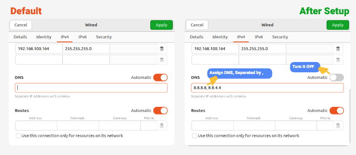Click DNS field containing 8.8.8.8, 8.8.4.4
Image resolution: width=356 pixels, height=155 pixels.
click(x=268, y=88)
